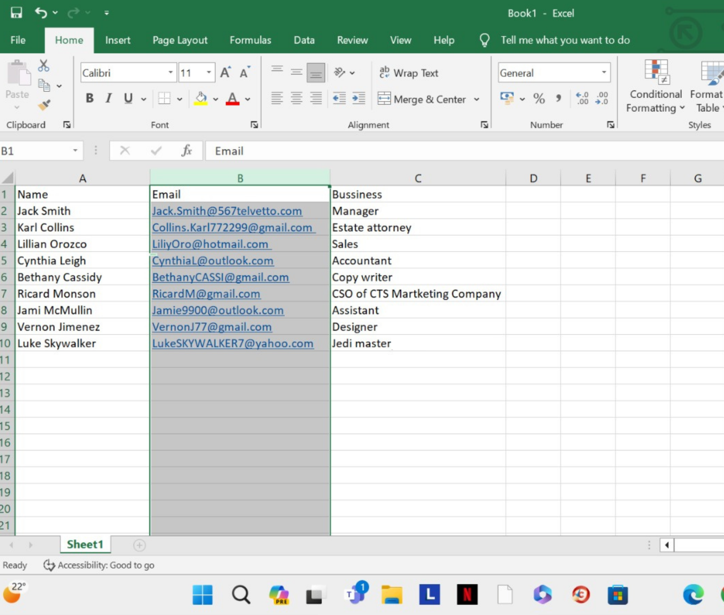Apply the yellow Fill Color swatch
The width and height of the screenshot is (724, 615).
click(201, 99)
